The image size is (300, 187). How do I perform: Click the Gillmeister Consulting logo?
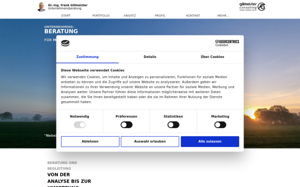[x=252, y=6]
